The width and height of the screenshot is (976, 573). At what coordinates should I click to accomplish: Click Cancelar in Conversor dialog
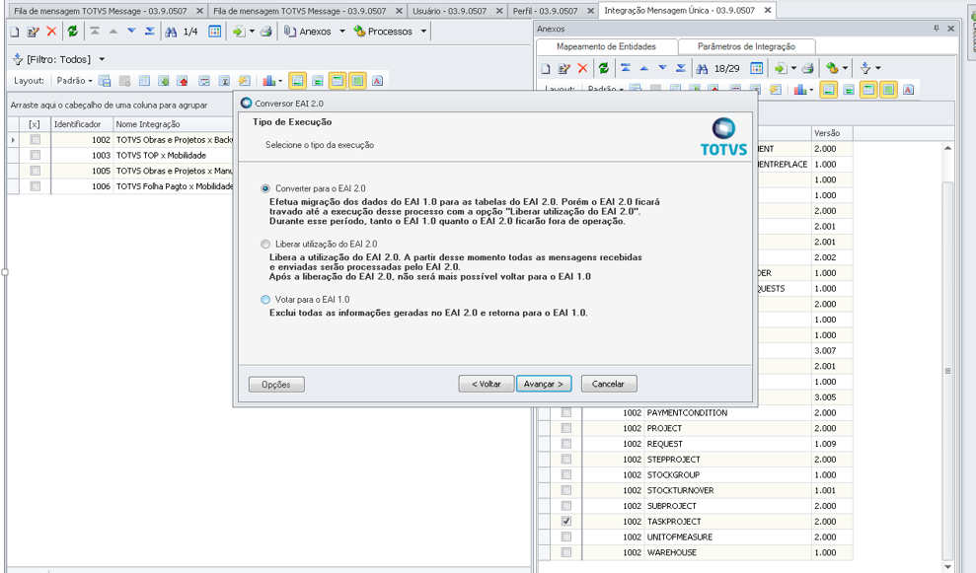coord(608,384)
